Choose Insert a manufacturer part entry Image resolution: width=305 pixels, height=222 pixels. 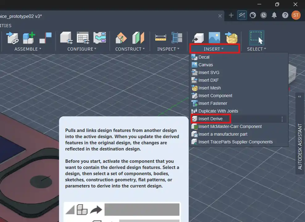pyautogui.click(x=239, y=134)
